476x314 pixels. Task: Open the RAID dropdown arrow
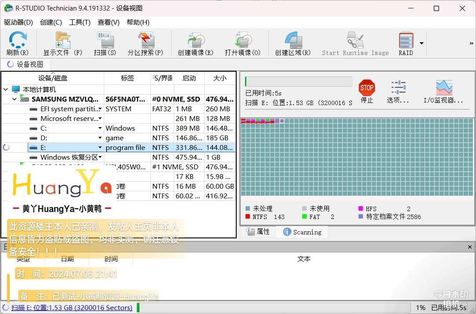tap(421, 44)
